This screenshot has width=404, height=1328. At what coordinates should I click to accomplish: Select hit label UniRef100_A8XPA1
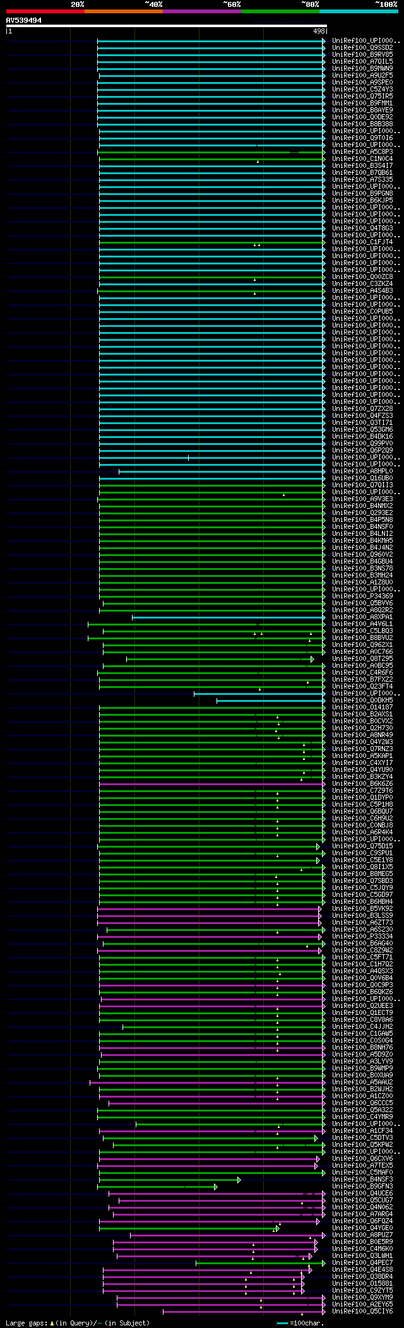[362, 617]
